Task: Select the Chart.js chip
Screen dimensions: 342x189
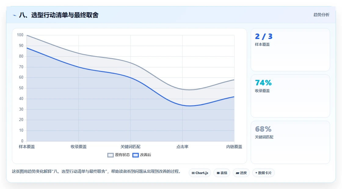Action: click(x=200, y=173)
